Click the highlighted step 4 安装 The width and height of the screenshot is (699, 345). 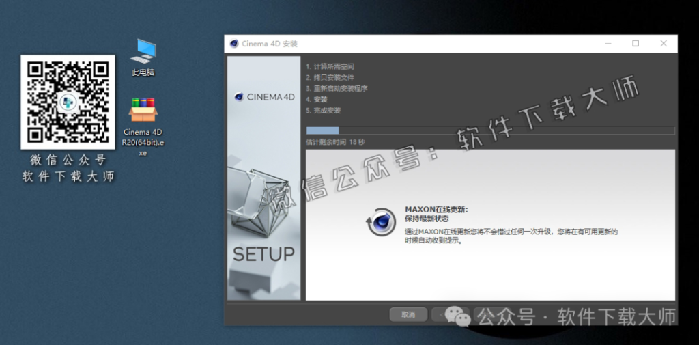317,100
